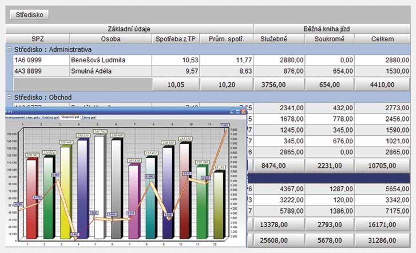416x253 pixels.
Task: Click the red first bar in chart
Action: (32, 199)
